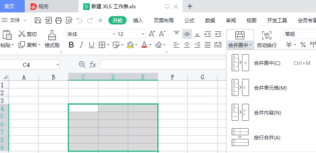Expand quick access toolbar customize arrow

coord(100,21)
